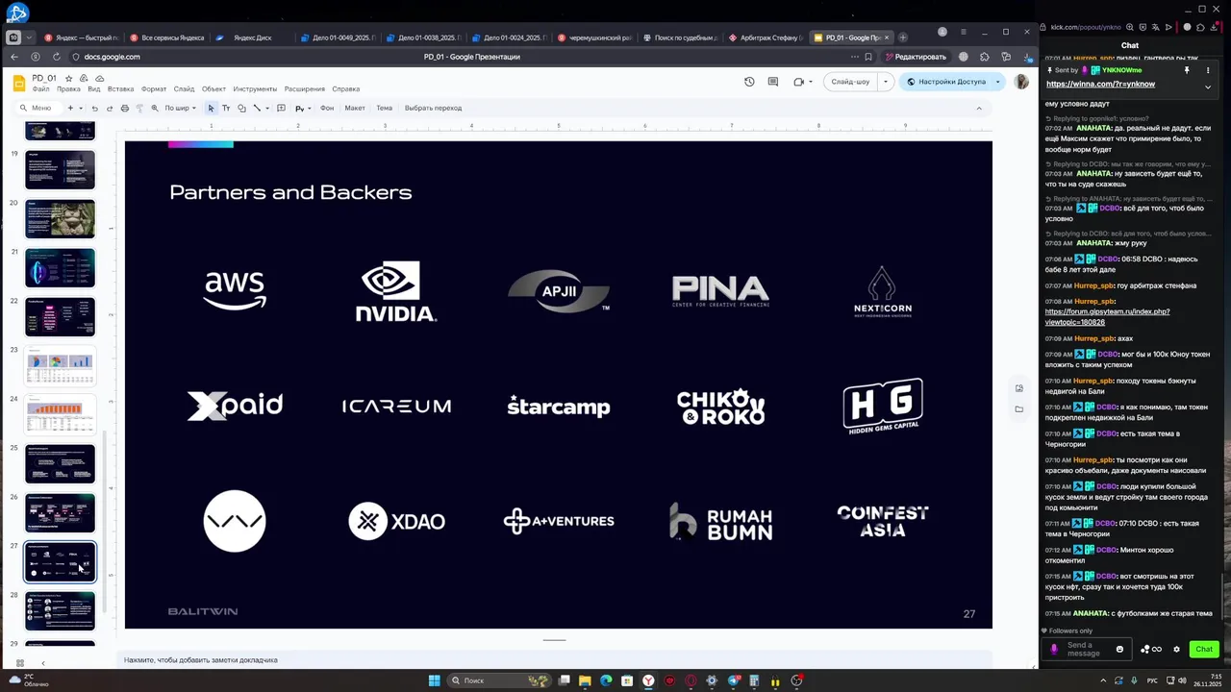Open the winna.com pinned link
Viewport: 1231px width, 692px height.
point(1100,84)
